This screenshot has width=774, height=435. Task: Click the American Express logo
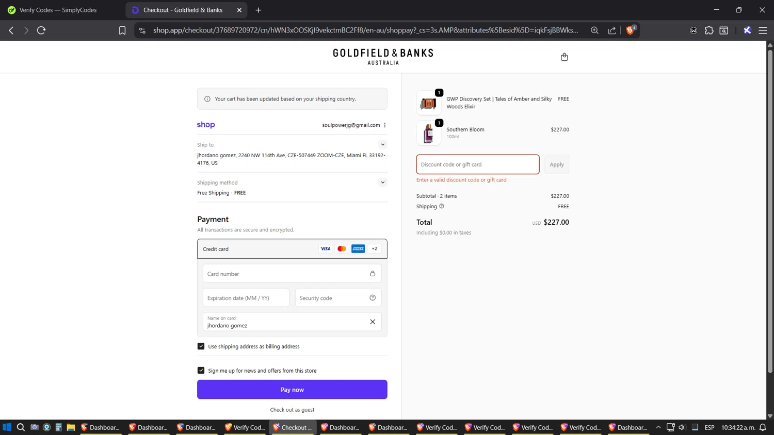358,249
